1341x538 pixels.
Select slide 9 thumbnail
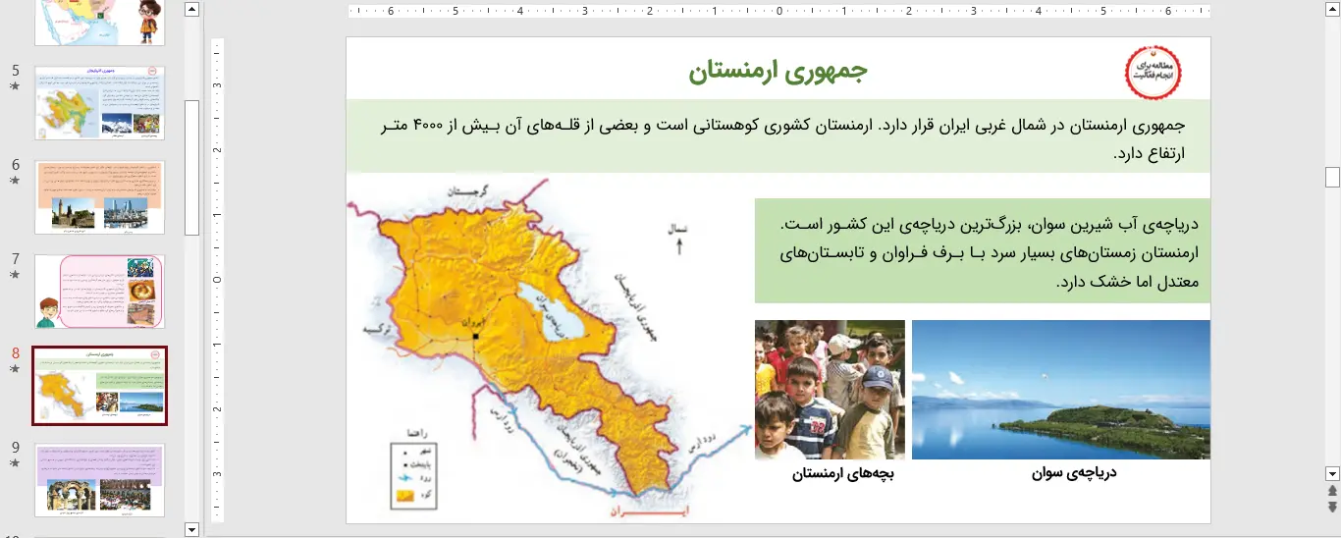[x=99, y=479]
